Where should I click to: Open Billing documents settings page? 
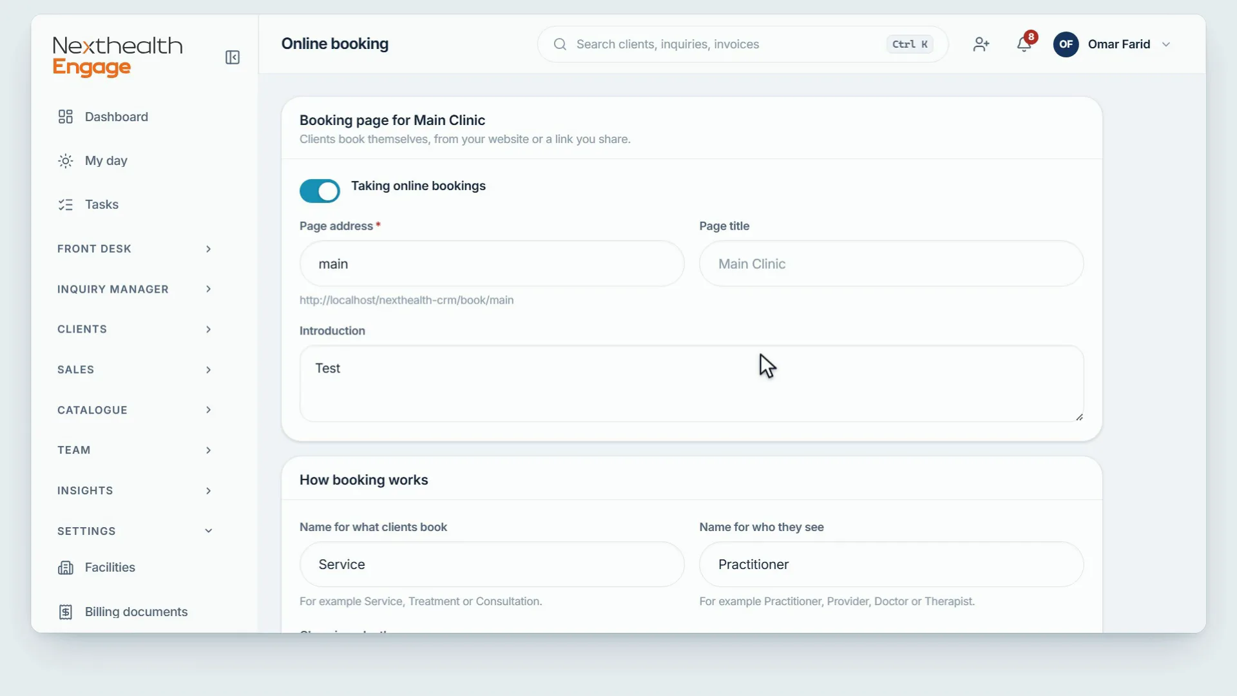click(x=135, y=612)
